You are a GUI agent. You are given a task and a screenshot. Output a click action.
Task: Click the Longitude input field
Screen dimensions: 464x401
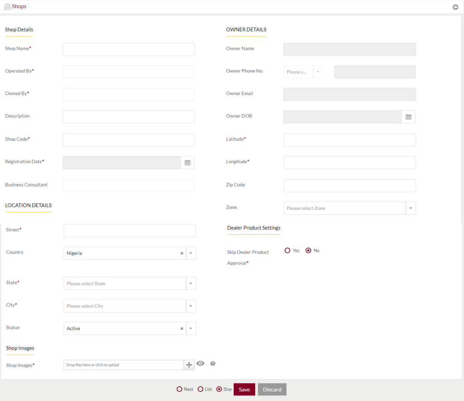pyautogui.click(x=349, y=163)
